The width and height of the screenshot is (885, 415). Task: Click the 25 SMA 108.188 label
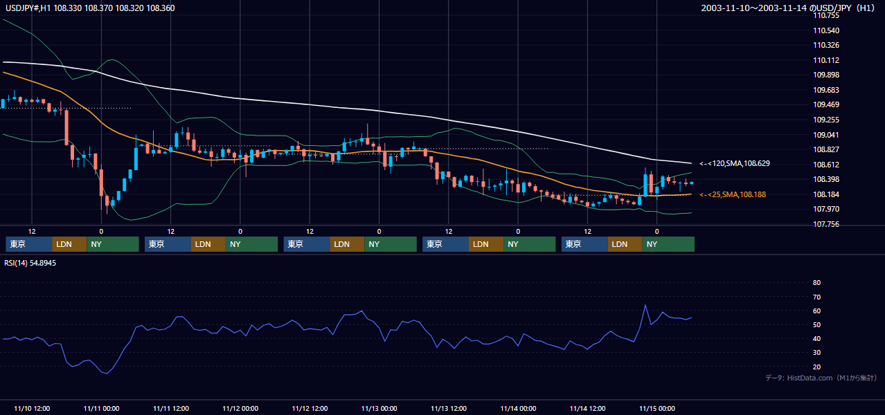click(733, 195)
